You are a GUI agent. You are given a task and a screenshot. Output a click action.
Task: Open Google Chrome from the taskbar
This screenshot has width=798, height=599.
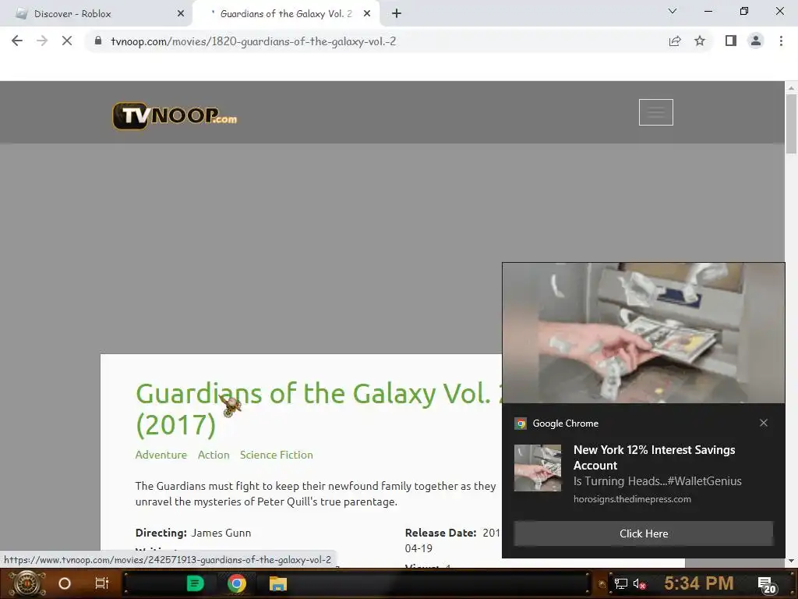(x=237, y=583)
